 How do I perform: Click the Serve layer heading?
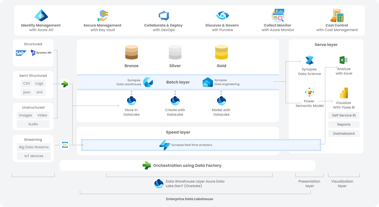(x=326, y=45)
